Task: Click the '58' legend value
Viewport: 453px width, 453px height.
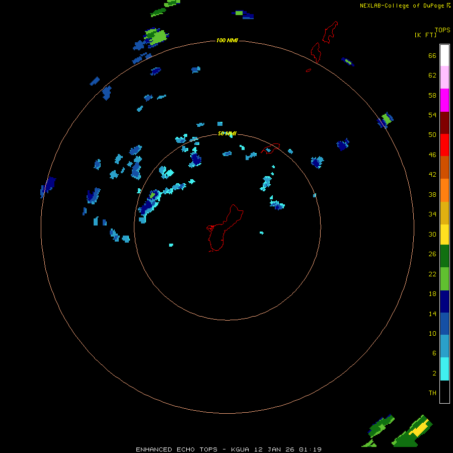Action: (x=432, y=95)
